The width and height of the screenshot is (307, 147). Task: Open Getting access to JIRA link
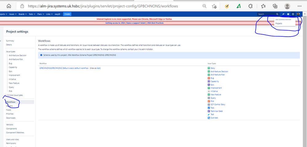click(115, 23)
